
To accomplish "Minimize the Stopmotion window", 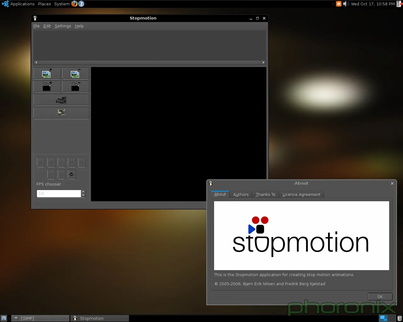I will point(251,18).
